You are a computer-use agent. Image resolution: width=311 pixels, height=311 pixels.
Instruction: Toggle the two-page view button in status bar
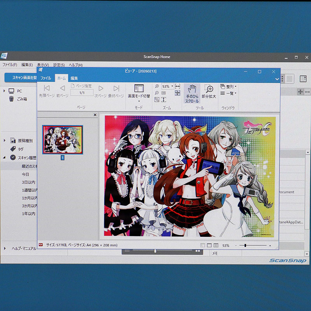(x=216, y=246)
